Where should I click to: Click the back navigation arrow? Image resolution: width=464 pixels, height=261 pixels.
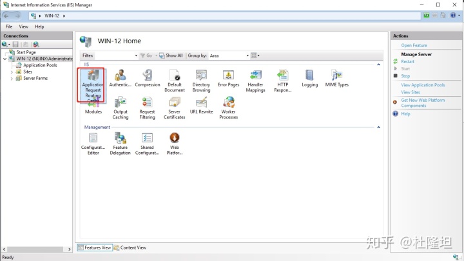pos(6,15)
